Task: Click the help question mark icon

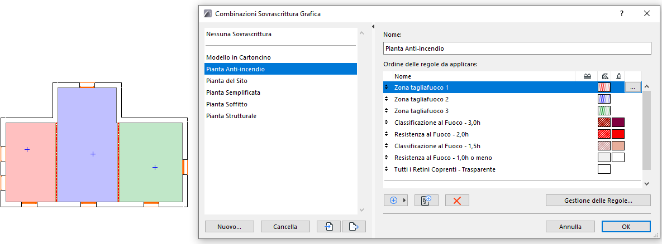Action: [621, 13]
